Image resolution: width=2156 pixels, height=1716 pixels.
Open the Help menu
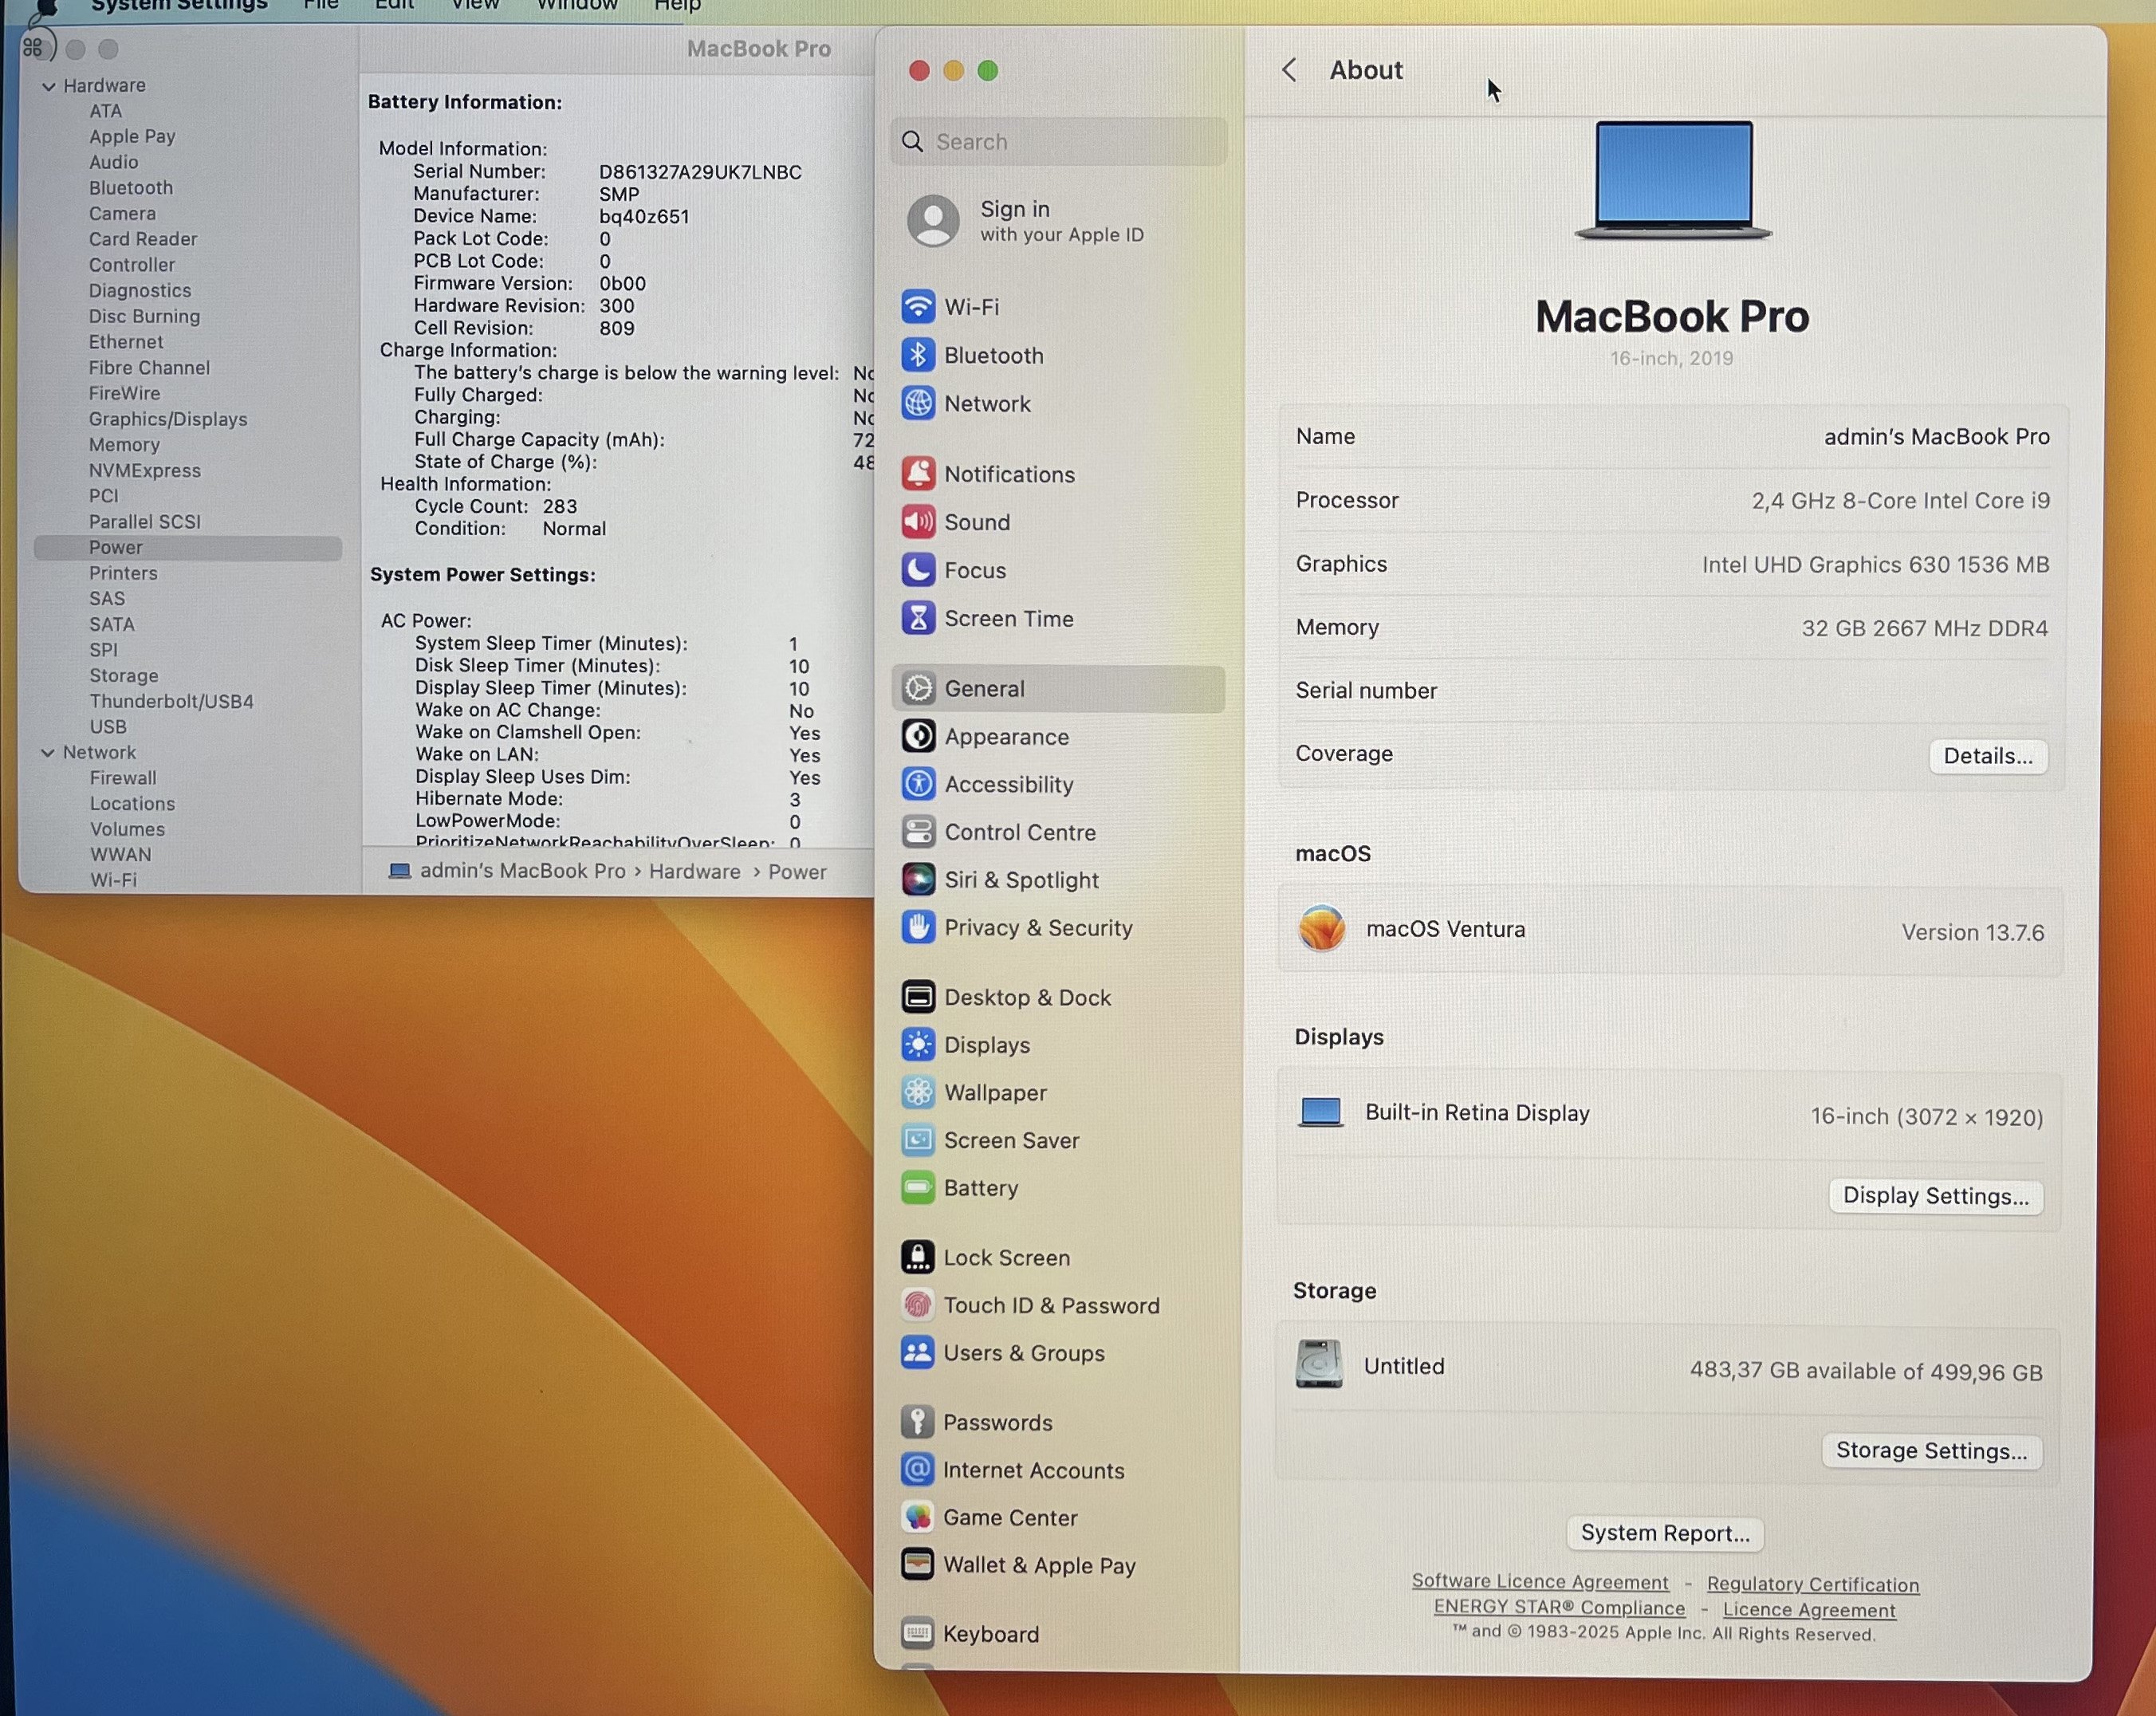tap(677, 6)
